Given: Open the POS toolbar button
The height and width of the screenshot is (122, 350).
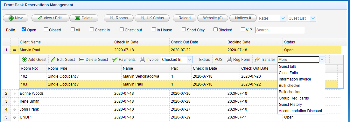Looking at the screenshot, I should (219, 60).
